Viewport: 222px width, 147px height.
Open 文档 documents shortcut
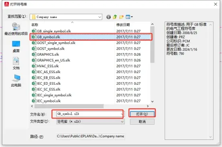(16, 64)
